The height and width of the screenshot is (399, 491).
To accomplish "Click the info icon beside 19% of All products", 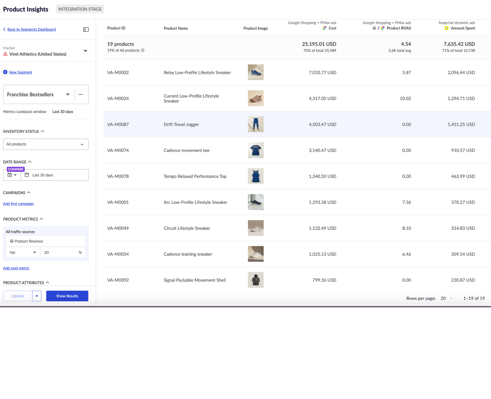I will (x=143, y=50).
